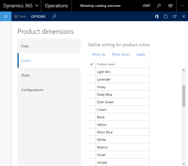The image size is (188, 166).
Task: Open the more options ellipsis
Action: click(182, 6)
